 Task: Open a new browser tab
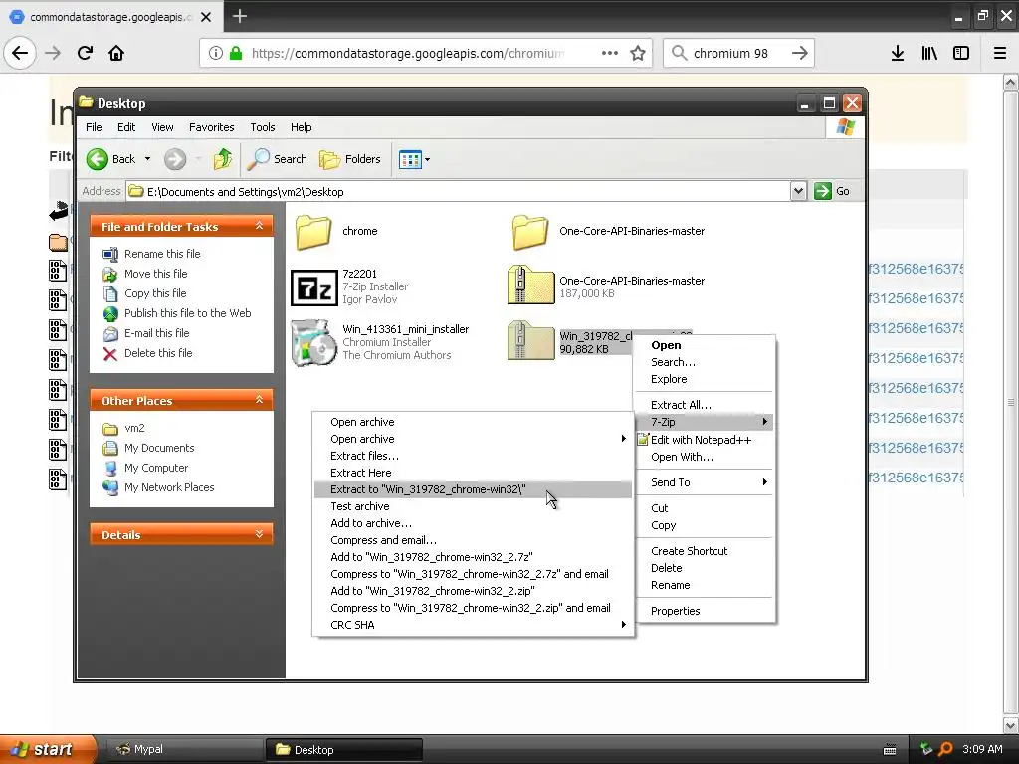pos(239,16)
